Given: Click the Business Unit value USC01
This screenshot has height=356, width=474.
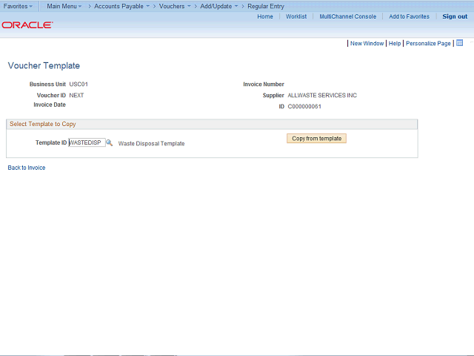Looking at the screenshot, I should (x=79, y=84).
